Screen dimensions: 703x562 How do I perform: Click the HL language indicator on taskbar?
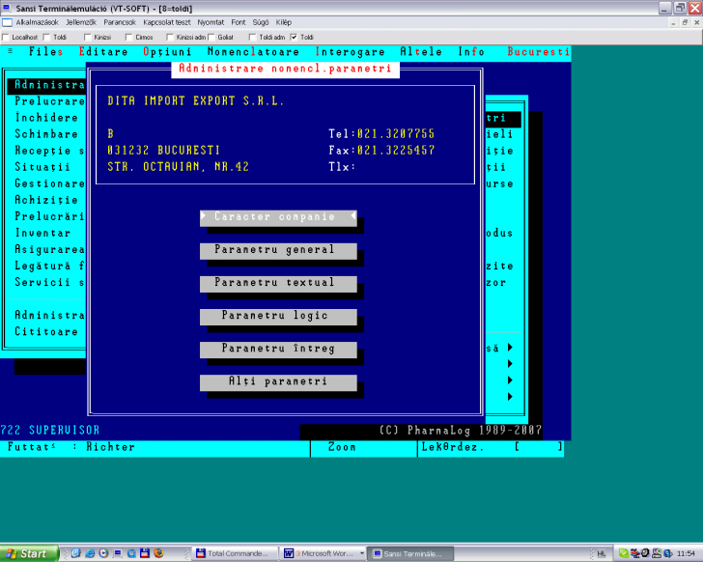point(602,554)
